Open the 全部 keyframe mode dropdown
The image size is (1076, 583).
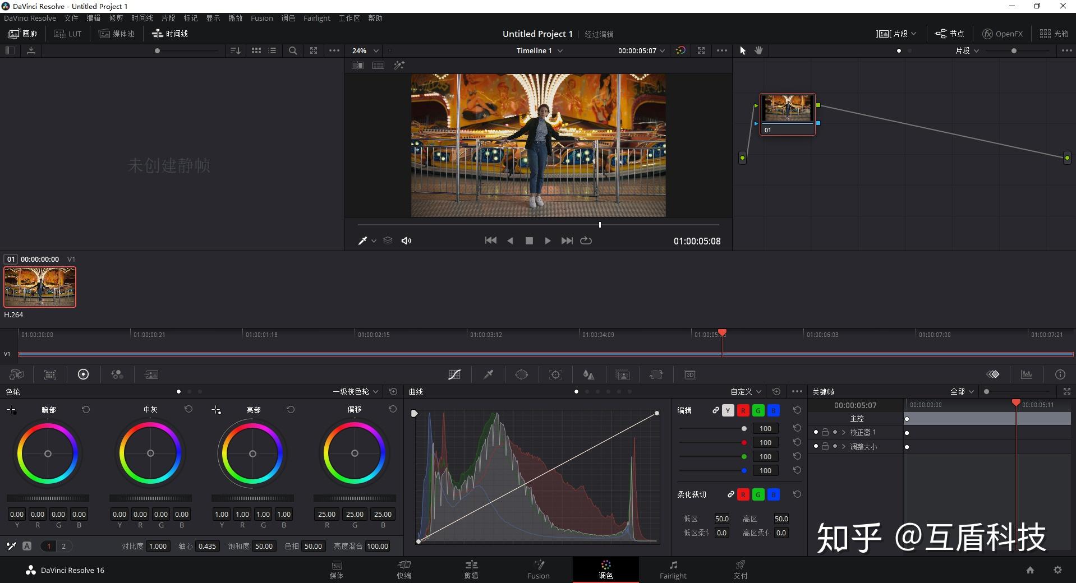pos(962,391)
